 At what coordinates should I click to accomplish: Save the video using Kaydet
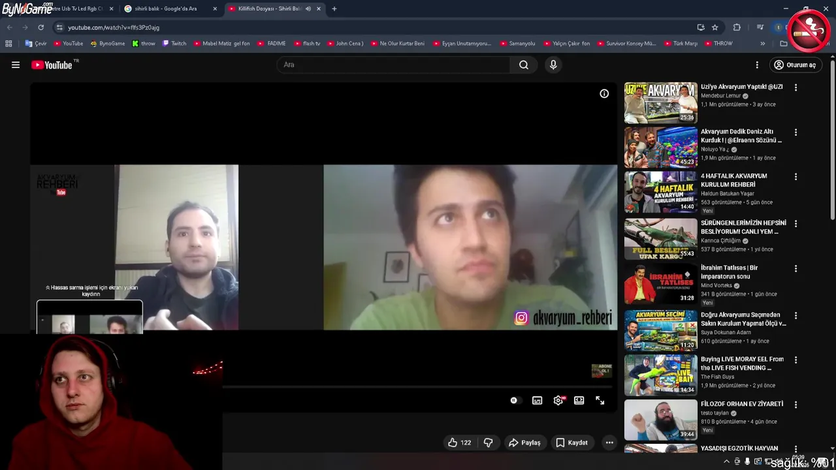[x=571, y=443]
